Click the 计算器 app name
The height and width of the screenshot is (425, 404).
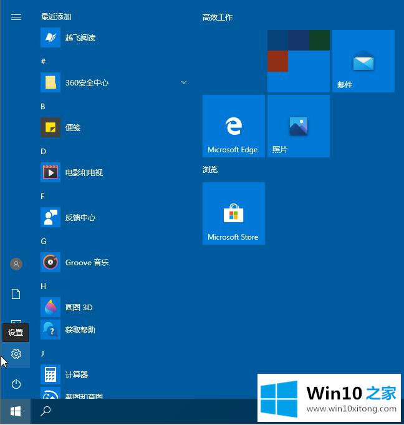(77, 374)
